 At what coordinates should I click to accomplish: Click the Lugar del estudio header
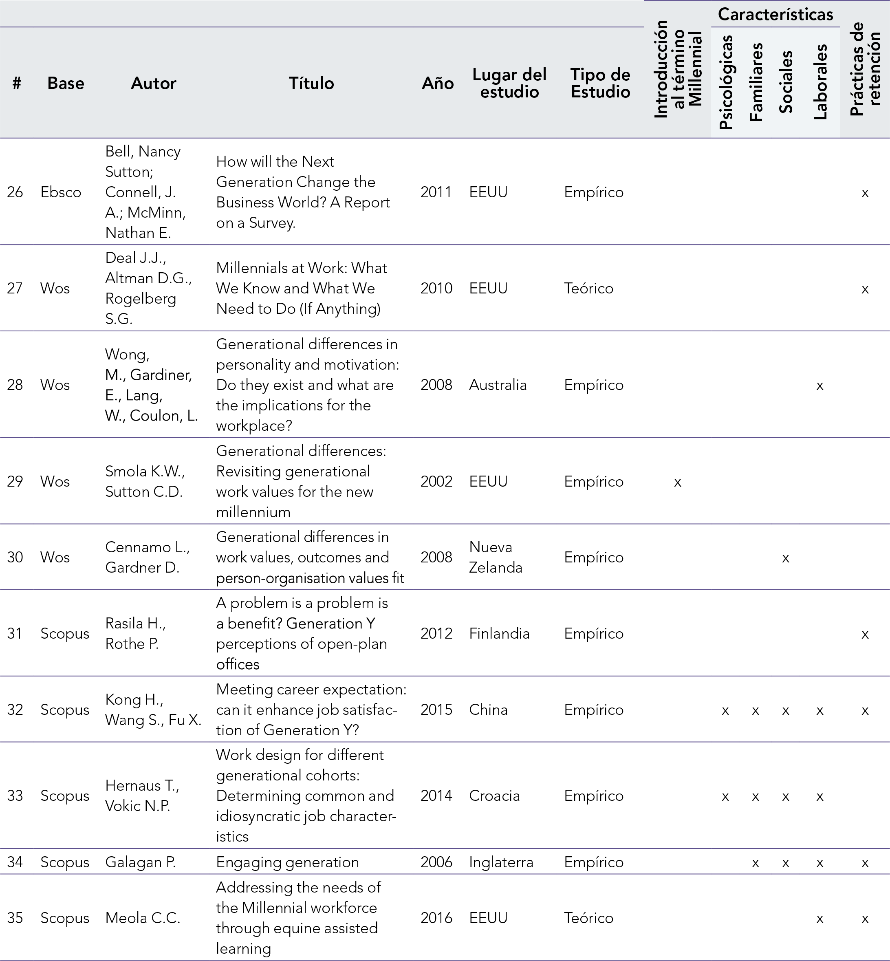coord(509,83)
